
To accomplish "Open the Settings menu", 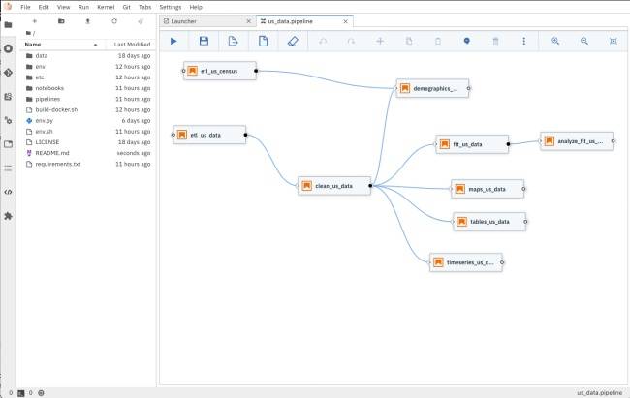I will (171, 7).
